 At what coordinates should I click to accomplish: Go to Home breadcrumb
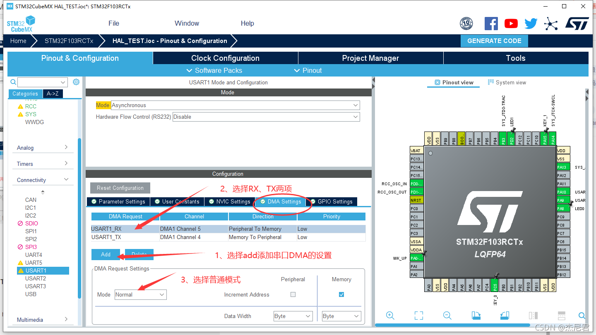click(x=18, y=41)
